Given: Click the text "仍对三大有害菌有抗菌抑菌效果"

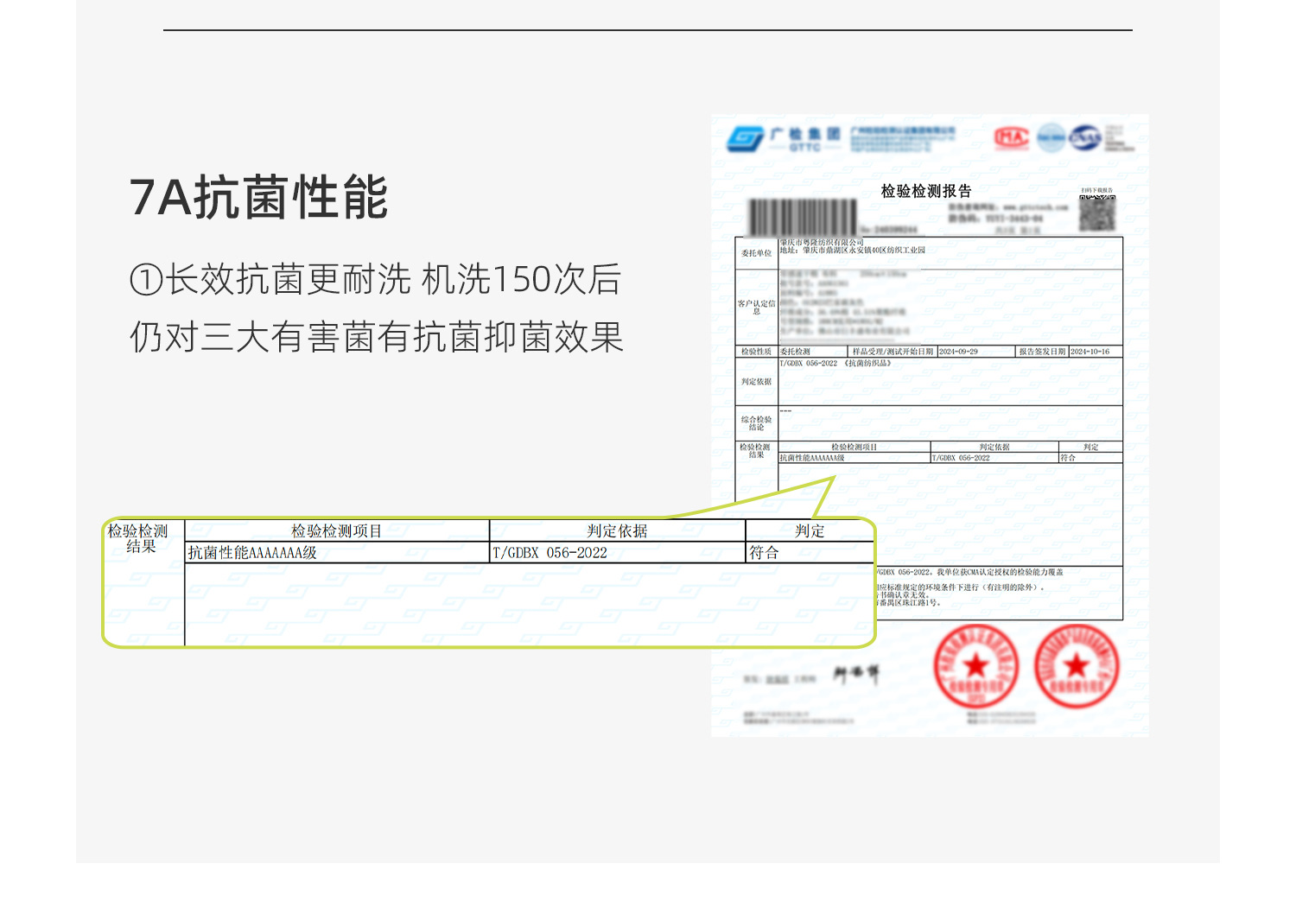Looking at the screenshot, I should click(377, 337).
